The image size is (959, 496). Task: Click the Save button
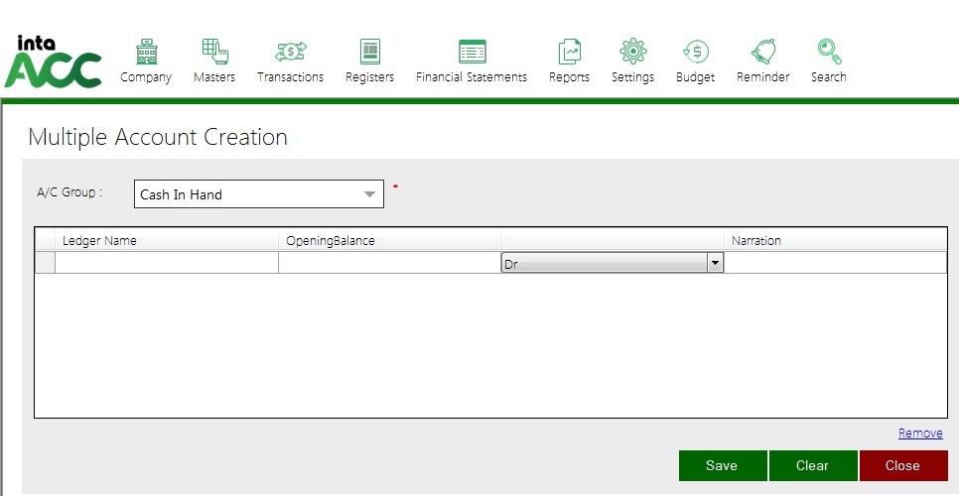pyautogui.click(x=722, y=465)
